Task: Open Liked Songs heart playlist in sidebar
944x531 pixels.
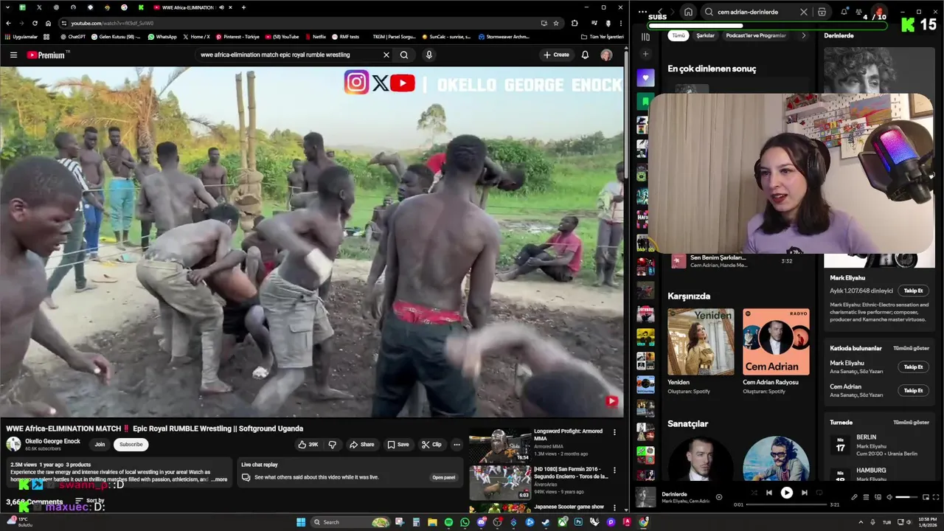Action: click(x=645, y=77)
